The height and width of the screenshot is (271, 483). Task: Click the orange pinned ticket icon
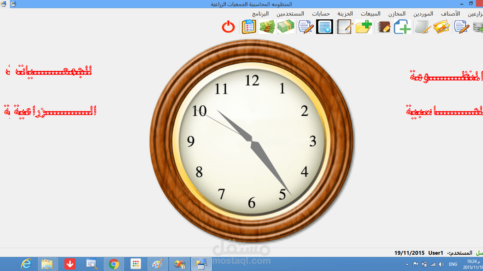441,27
